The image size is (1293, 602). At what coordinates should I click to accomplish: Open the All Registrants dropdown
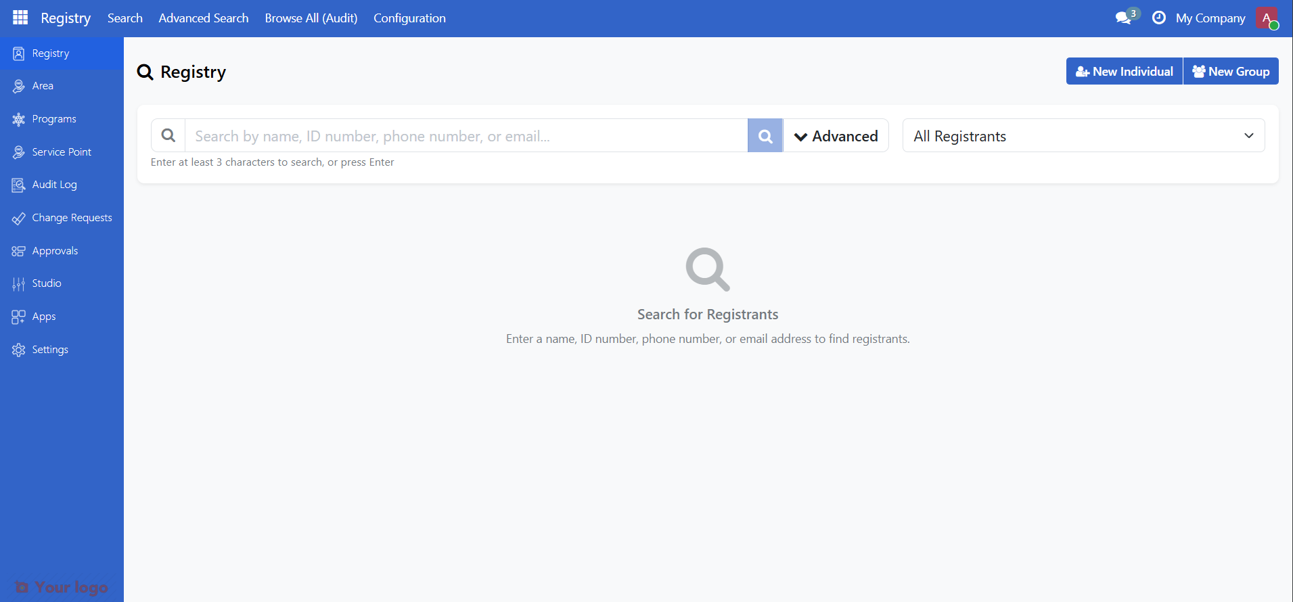click(1083, 136)
